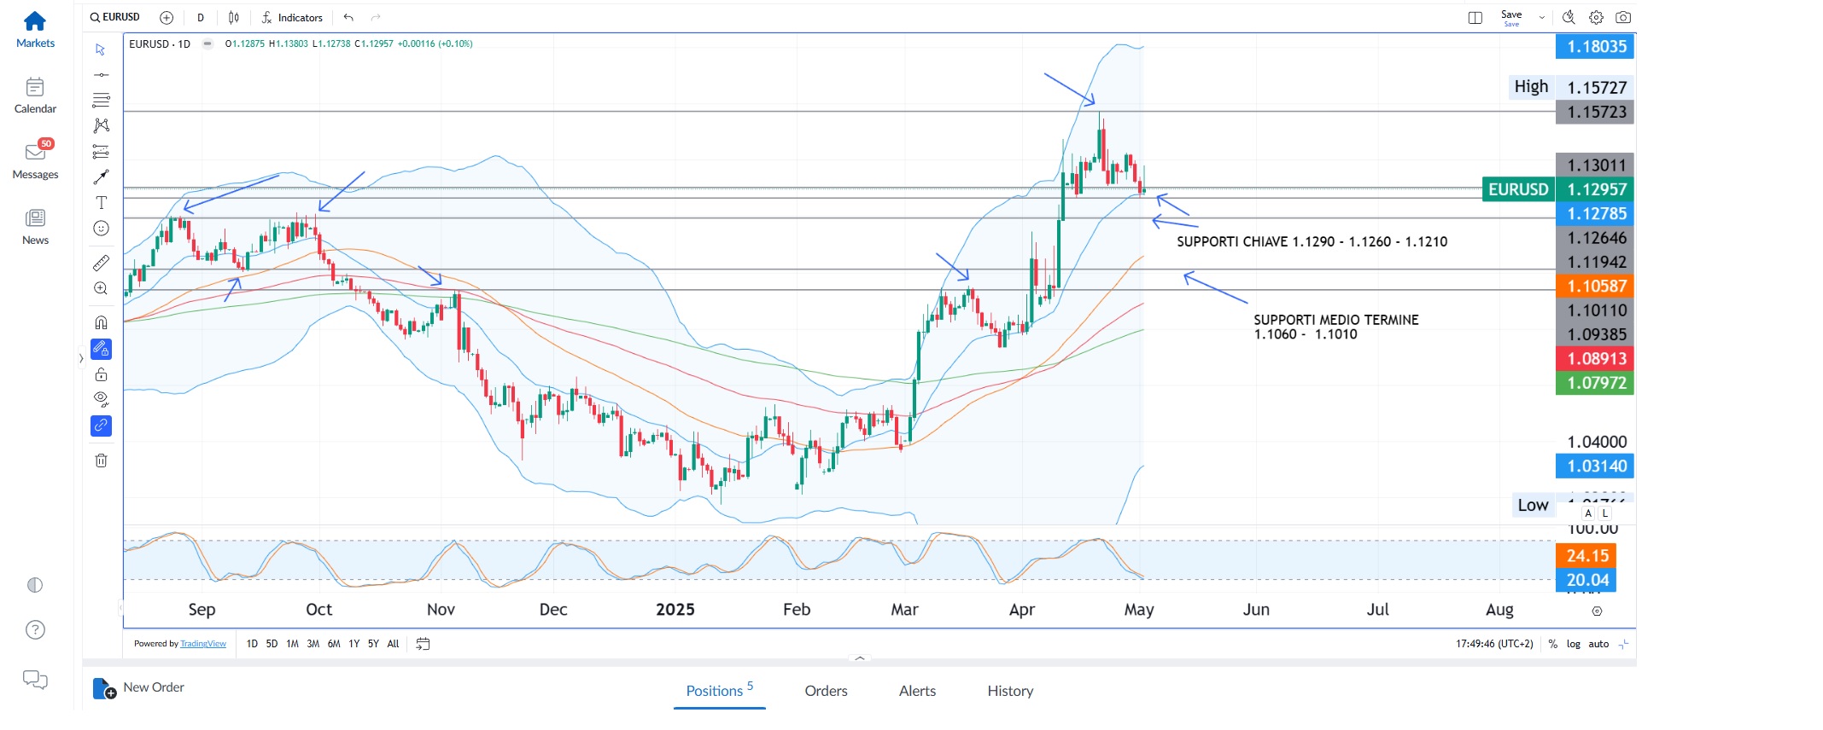Click the EURUSD symbol search field

coord(115,17)
